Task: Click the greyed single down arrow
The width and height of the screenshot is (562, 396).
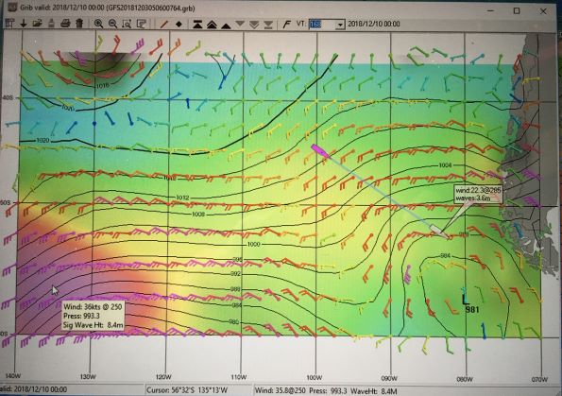Action: [x=240, y=24]
